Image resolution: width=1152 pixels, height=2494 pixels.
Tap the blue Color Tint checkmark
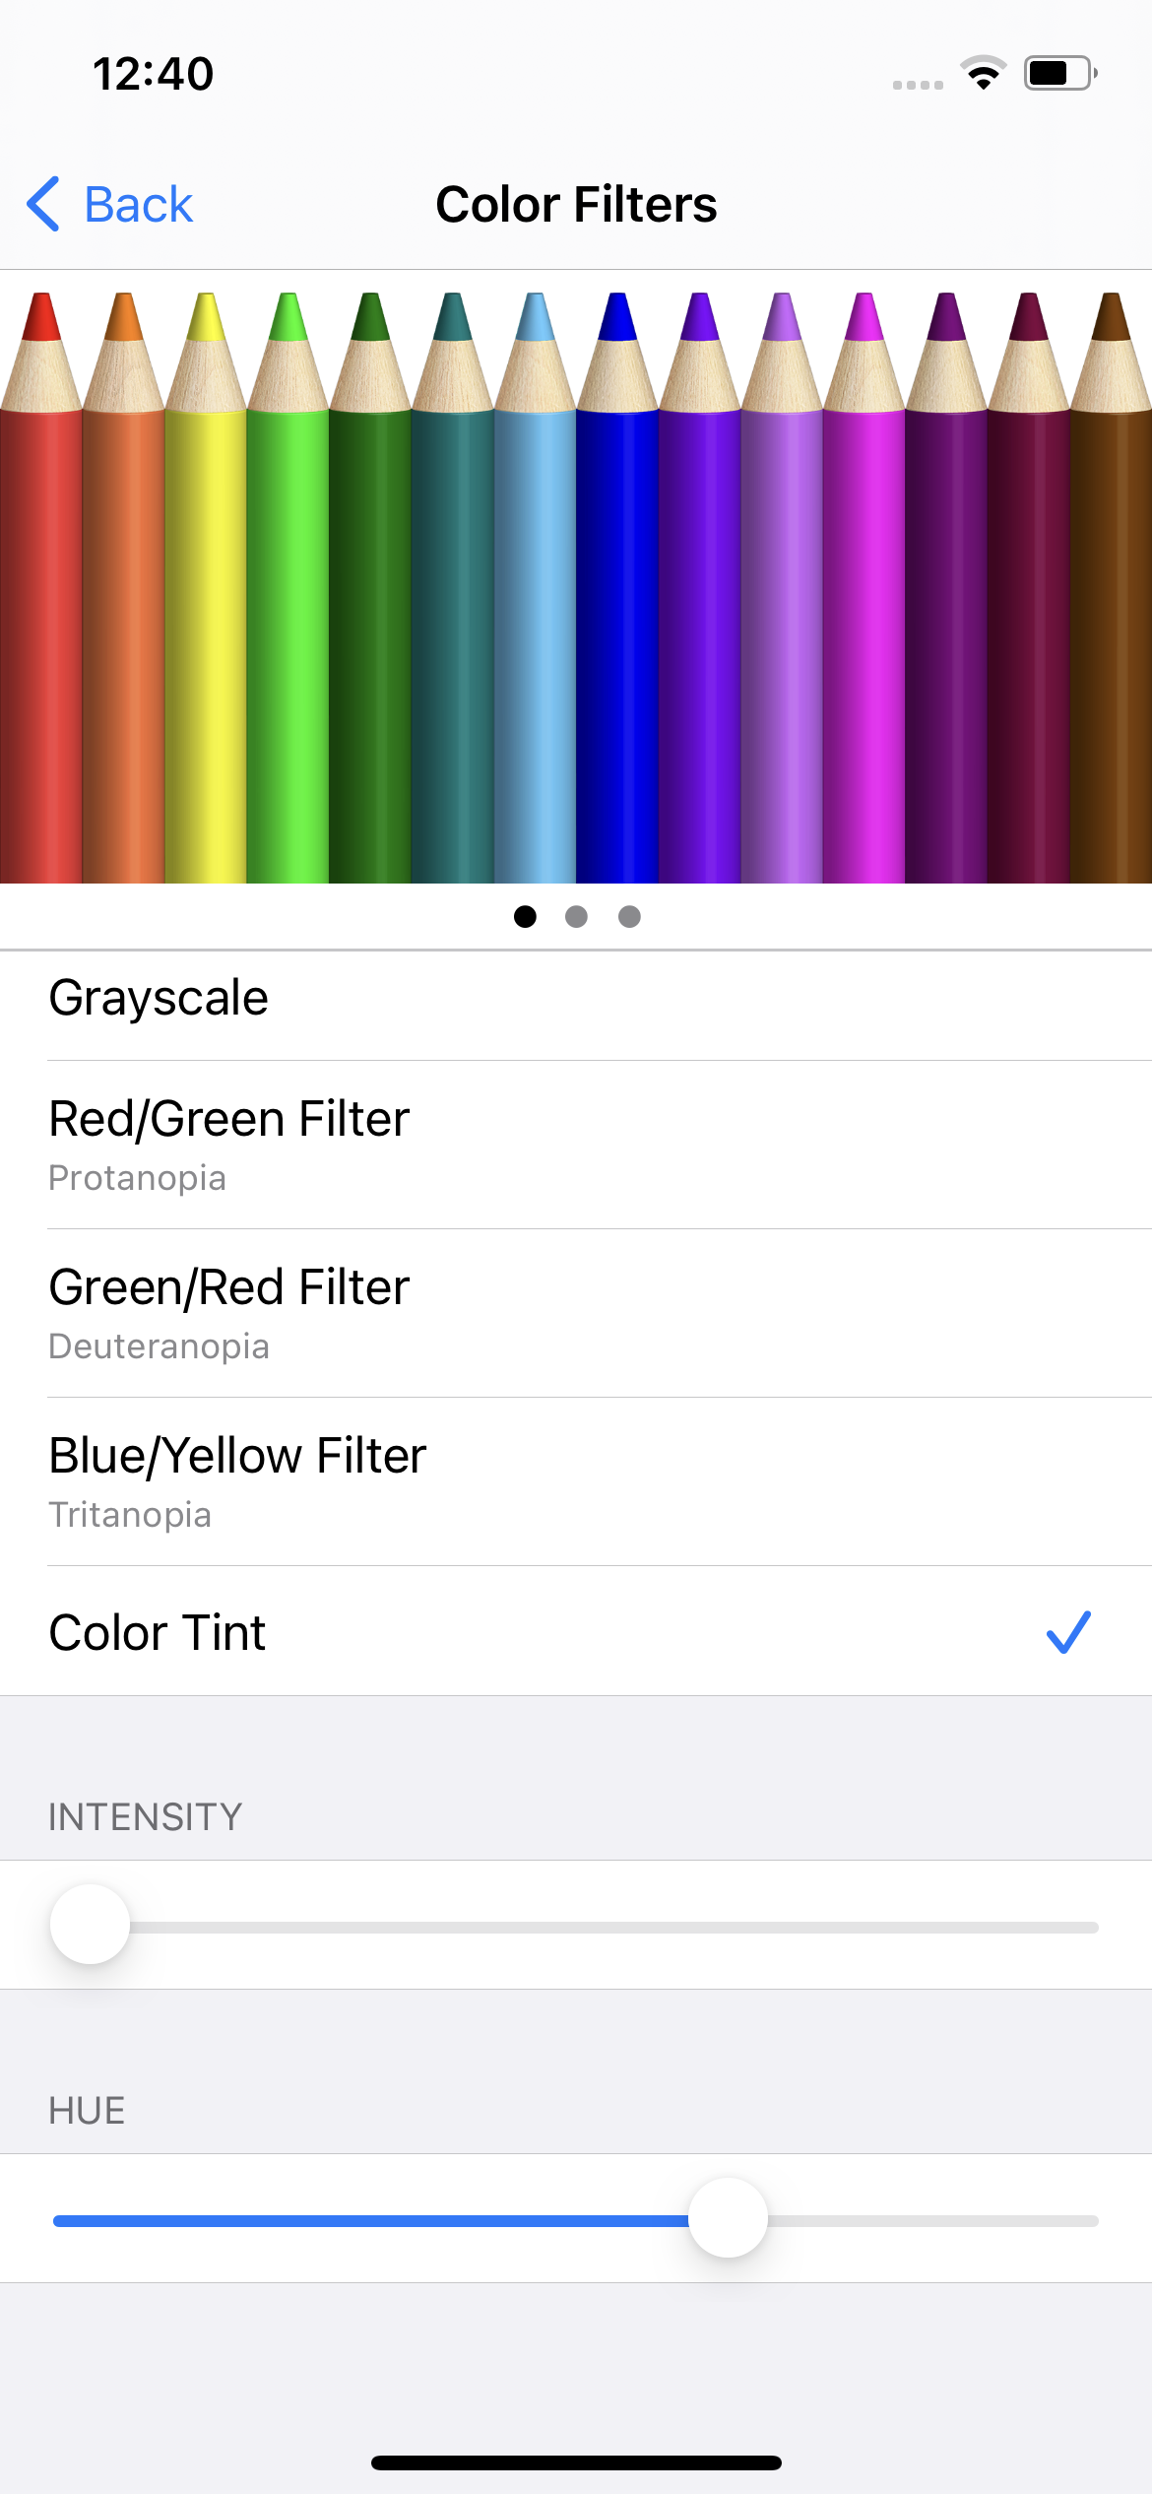click(x=1068, y=1632)
